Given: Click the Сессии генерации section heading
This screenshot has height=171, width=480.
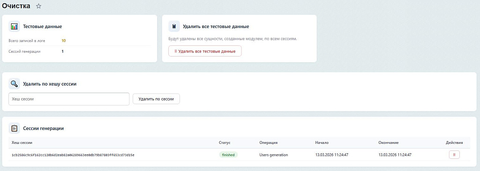Looking at the screenshot, I should pyautogui.click(x=44, y=128).
